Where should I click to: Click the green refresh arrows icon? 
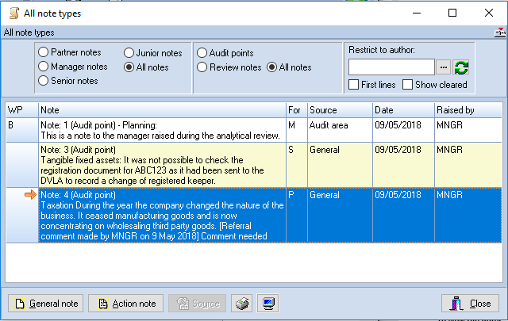click(461, 67)
